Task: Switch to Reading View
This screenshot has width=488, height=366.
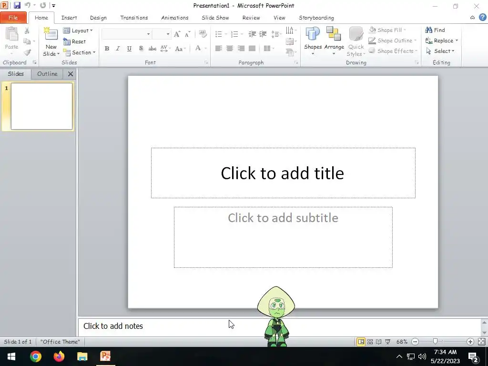Action: tap(379, 342)
